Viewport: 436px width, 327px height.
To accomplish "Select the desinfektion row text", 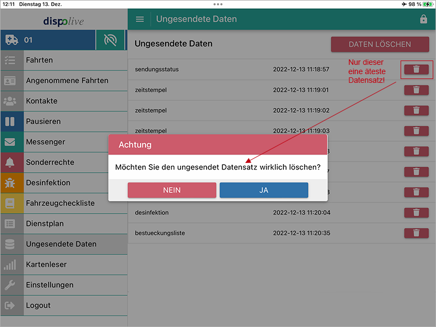I will click(152, 213).
